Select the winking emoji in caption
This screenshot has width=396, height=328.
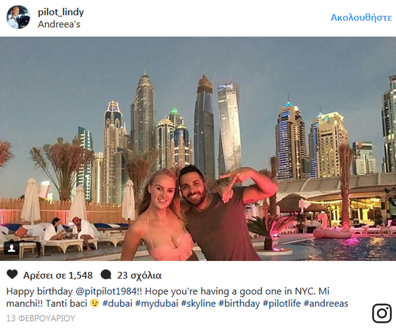point(95,303)
